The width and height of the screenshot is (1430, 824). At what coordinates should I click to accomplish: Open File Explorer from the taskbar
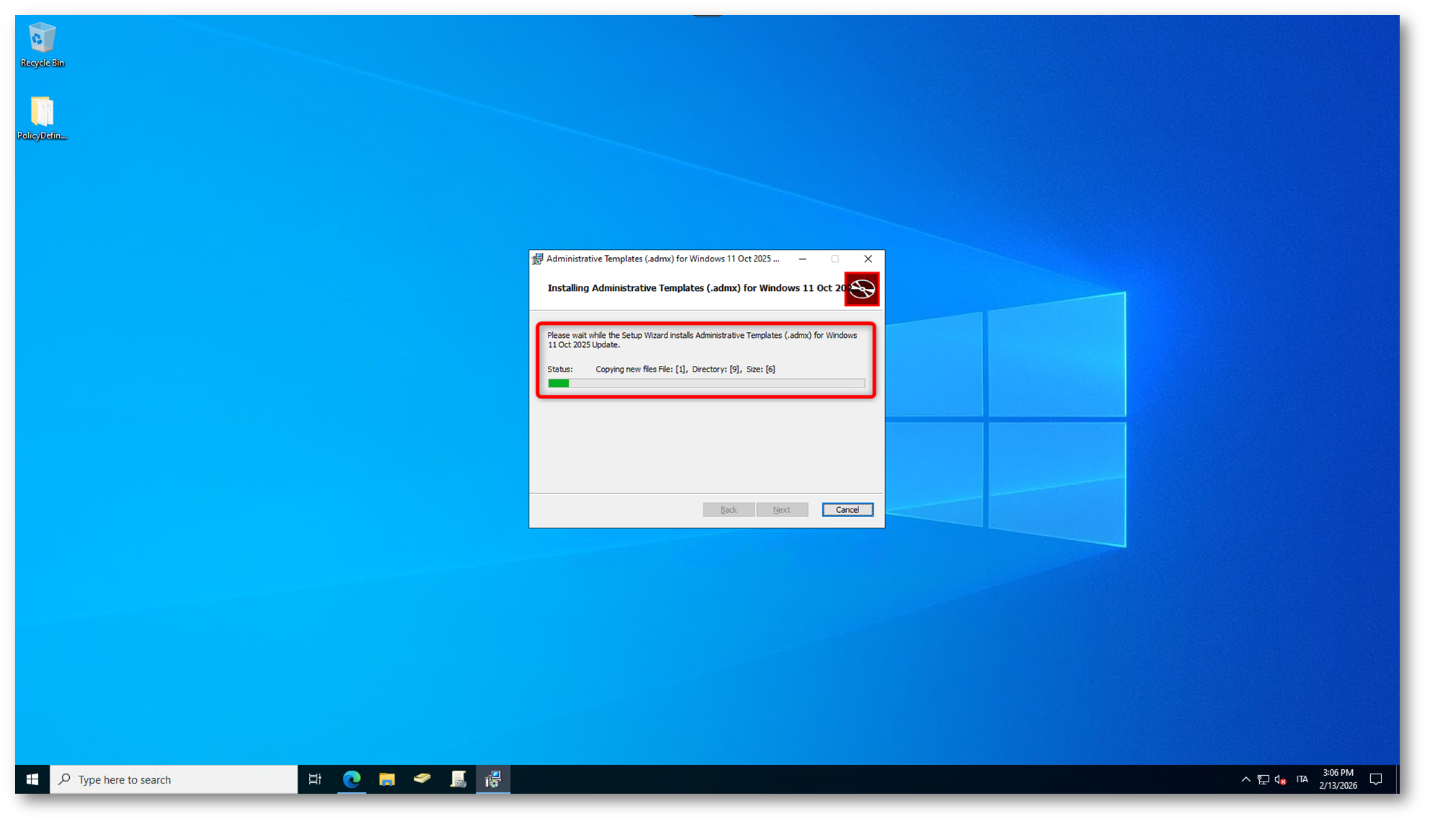(x=387, y=779)
